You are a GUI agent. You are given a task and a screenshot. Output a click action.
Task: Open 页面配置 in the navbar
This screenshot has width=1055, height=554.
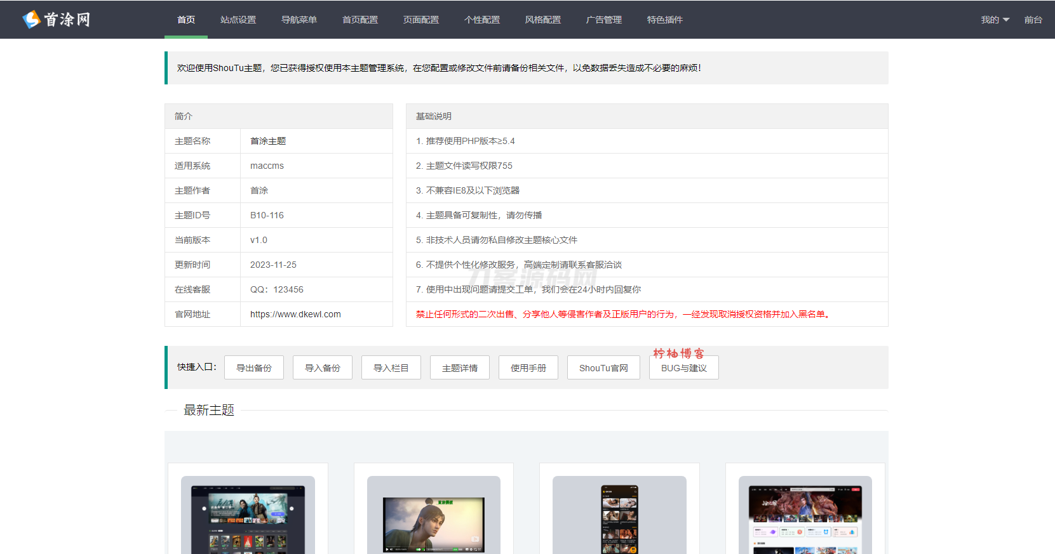click(421, 20)
